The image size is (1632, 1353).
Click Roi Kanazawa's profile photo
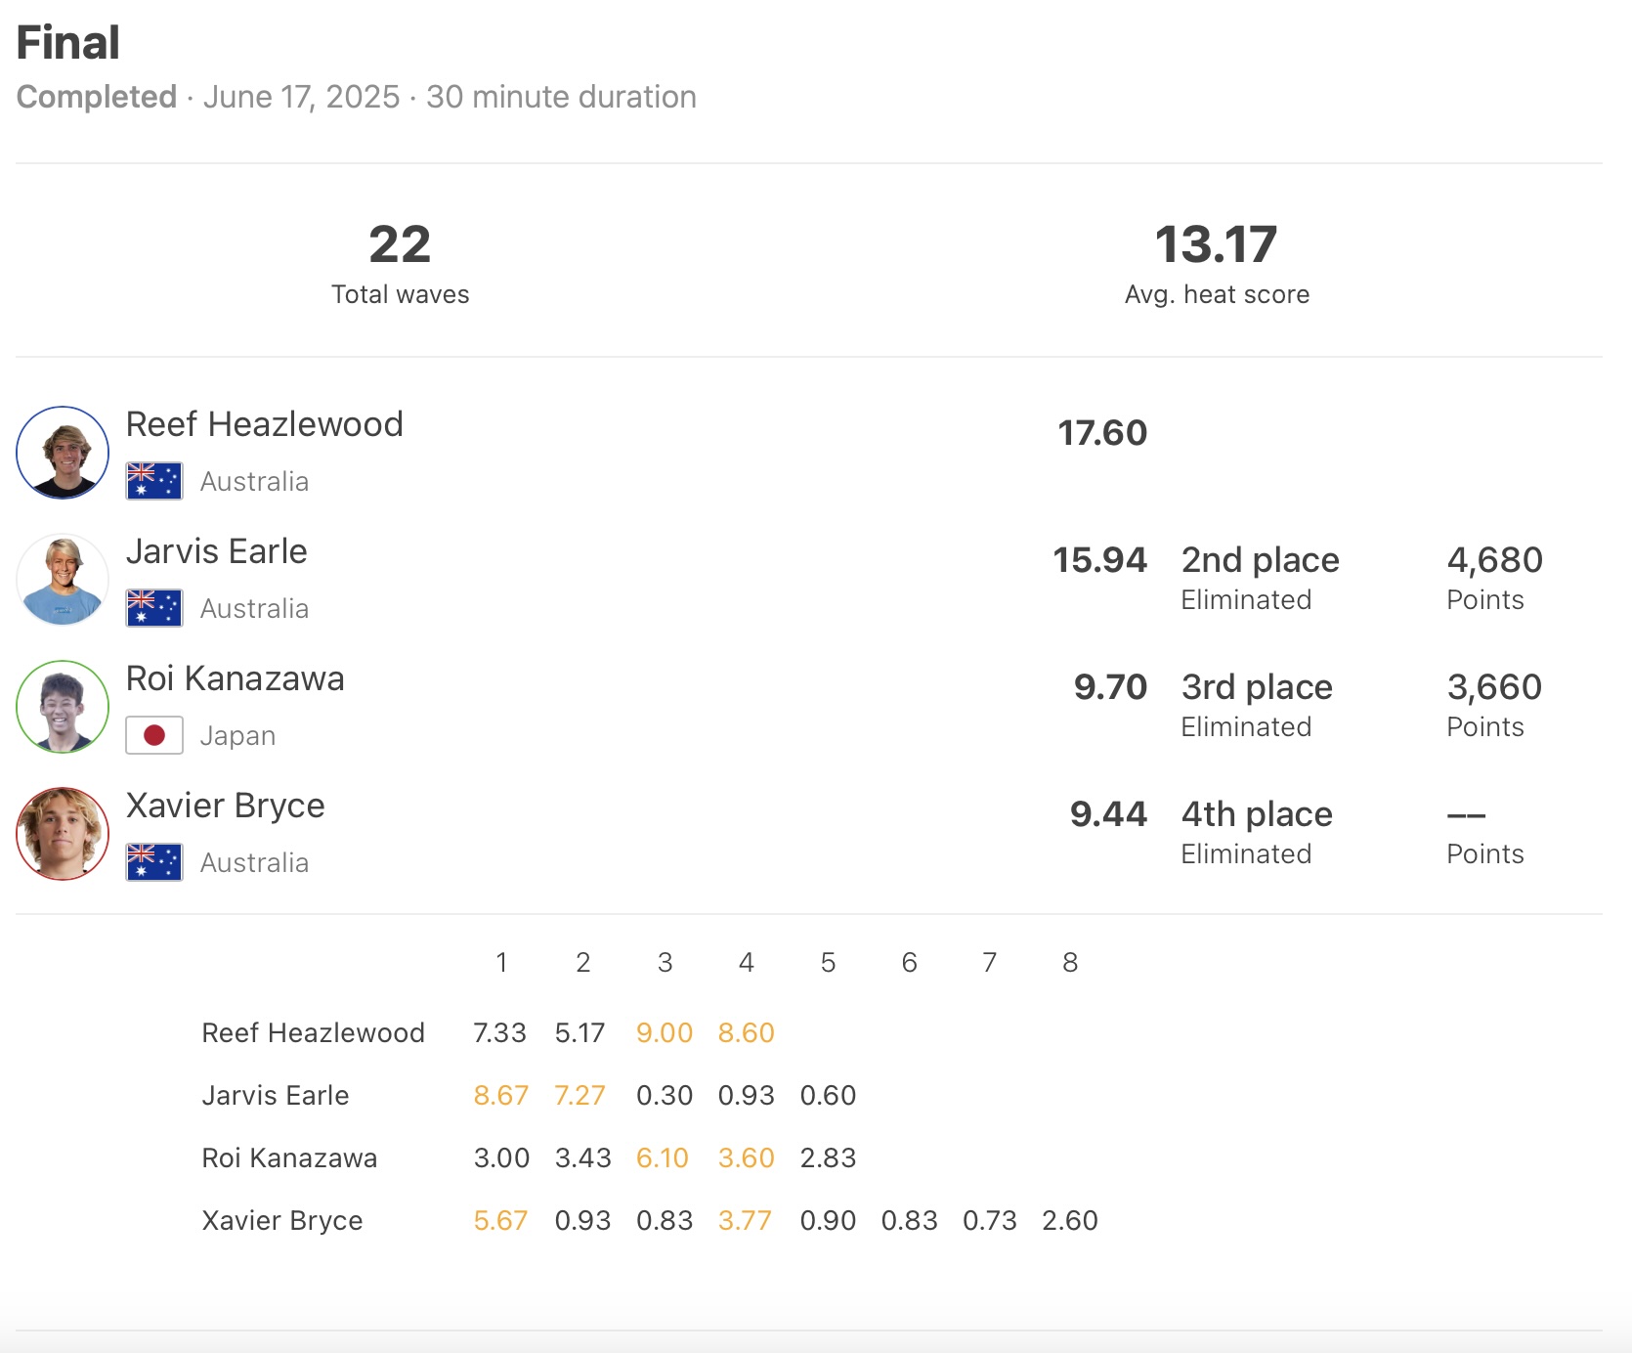click(63, 707)
